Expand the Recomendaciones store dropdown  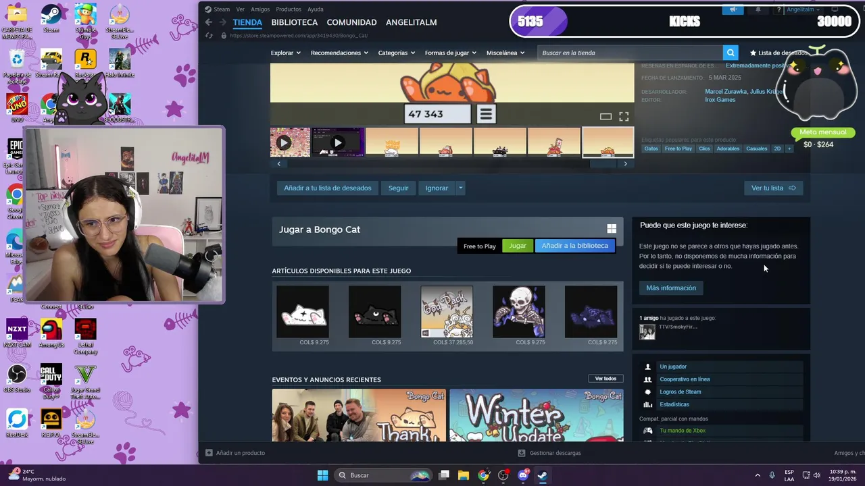[339, 53]
